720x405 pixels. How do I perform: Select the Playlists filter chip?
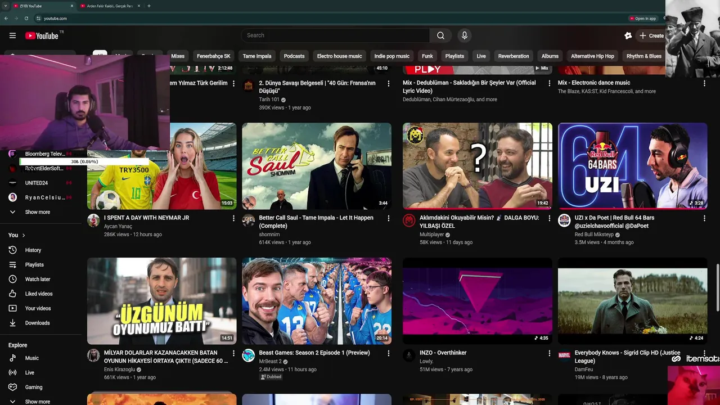(454, 56)
